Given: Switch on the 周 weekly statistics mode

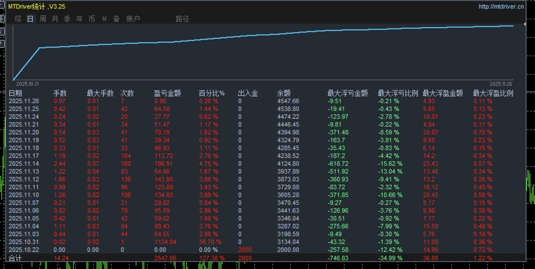Looking at the screenshot, I should pos(43,19).
